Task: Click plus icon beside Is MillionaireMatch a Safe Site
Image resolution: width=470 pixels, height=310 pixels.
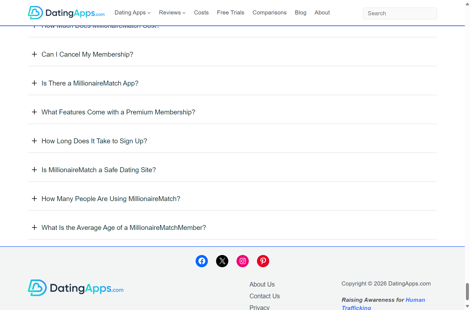Action: (34, 170)
